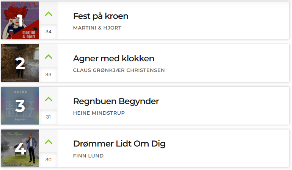Click the vote count 34
Image resolution: width=292 pixels, height=170 pixels.
[x=49, y=32]
